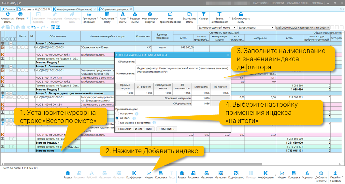The image size is (345, 184).
Task: Select the на итоги radio option
Action: [x=117, y=118]
